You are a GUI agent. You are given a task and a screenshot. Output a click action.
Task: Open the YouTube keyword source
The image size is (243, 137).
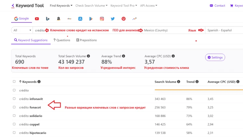coord(37,19)
